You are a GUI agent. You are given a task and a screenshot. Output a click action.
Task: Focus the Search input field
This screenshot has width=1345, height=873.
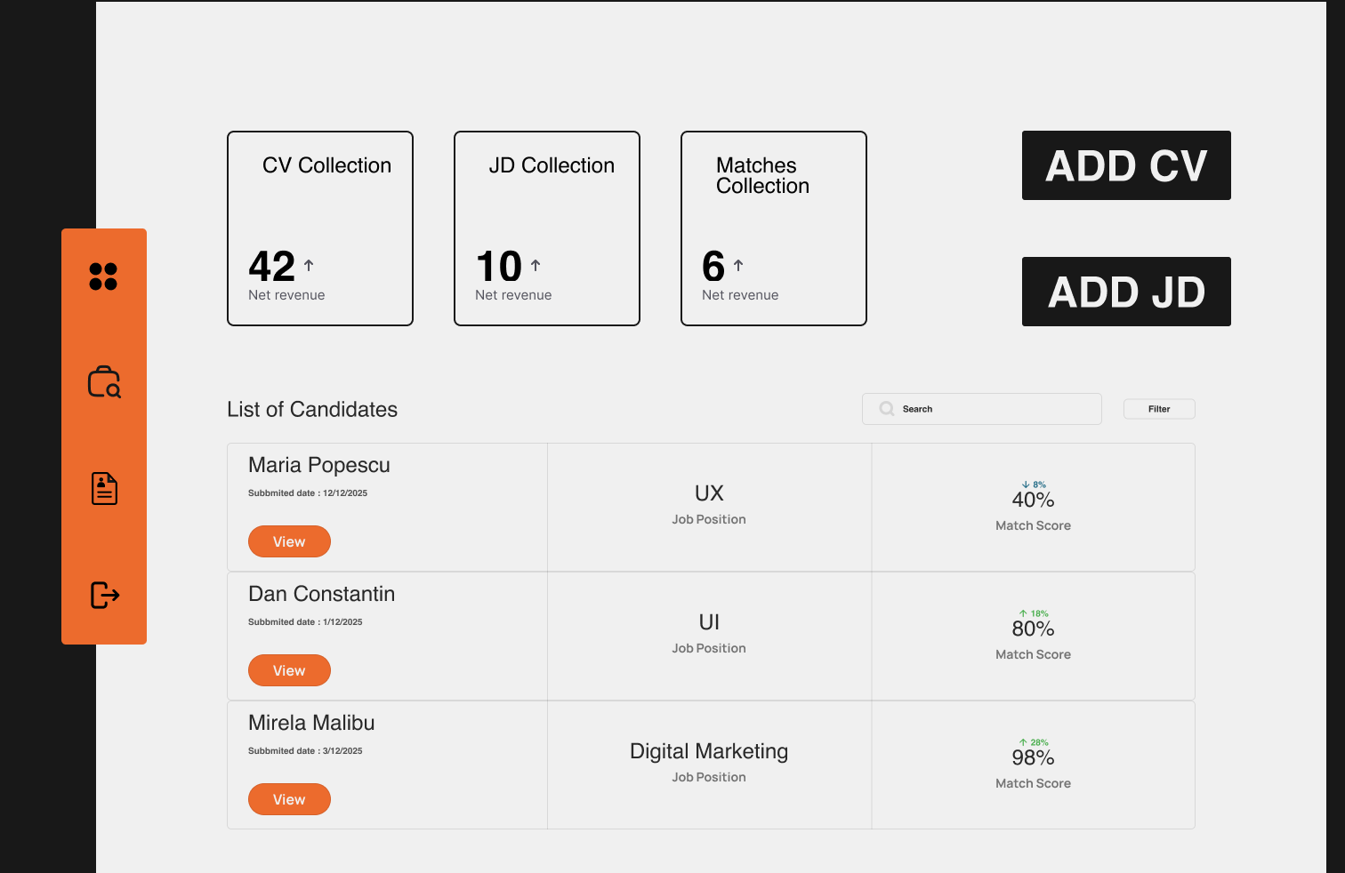tap(982, 409)
